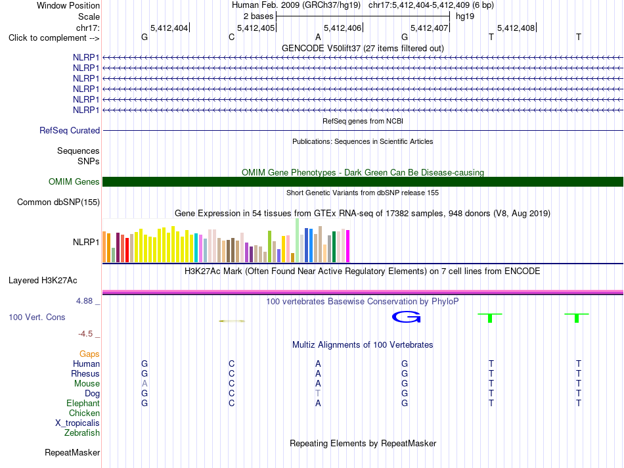The width and height of the screenshot is (624, 468).
Task: Click the blue G logo in PhyloP track
Action: [x=407, y=317]
